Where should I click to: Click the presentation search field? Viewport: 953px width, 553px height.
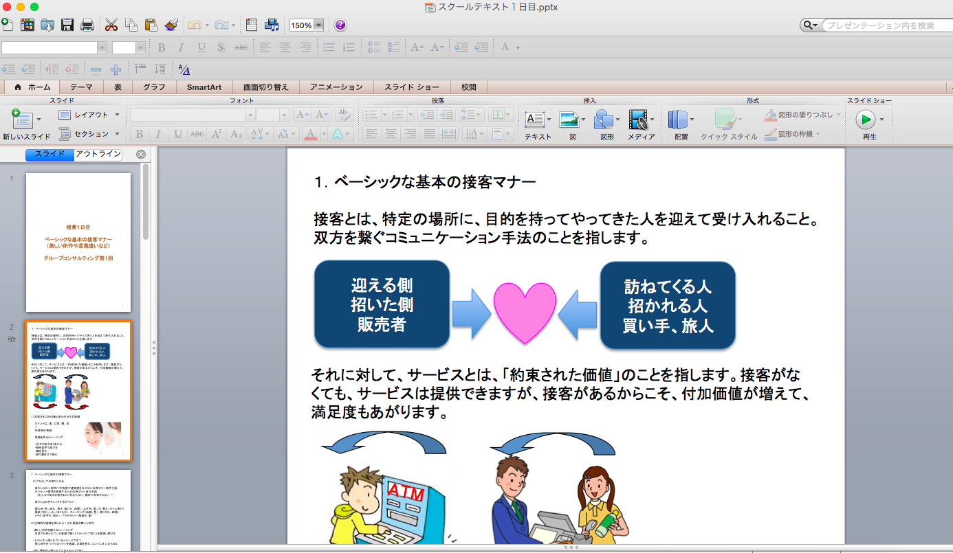[886, 25]
